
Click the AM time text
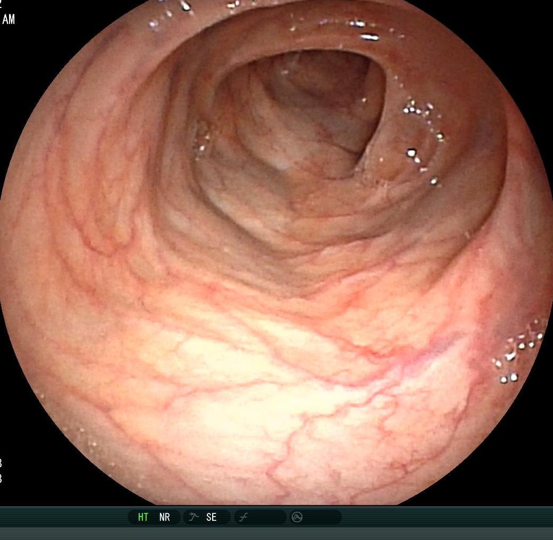(9, 19)
